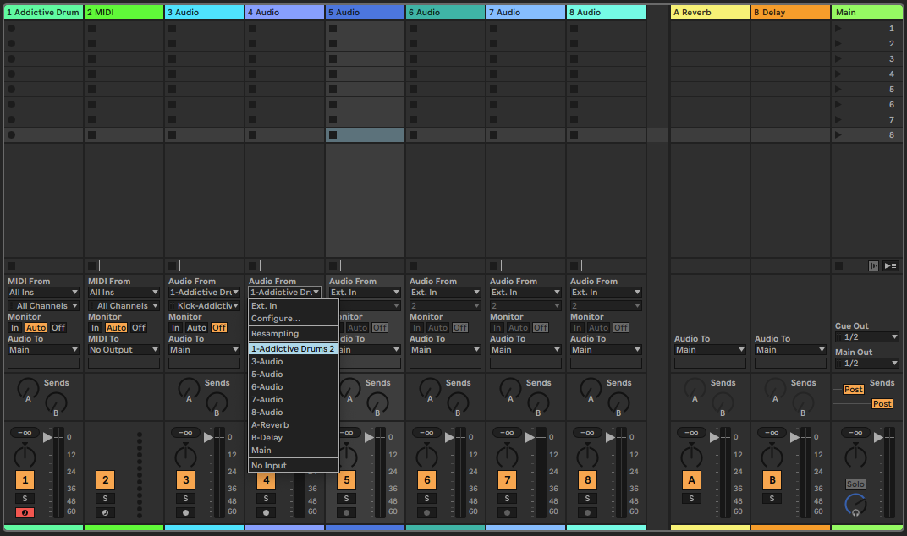Open the Cue Out 1/2 dropdown
This screenshot has width=907, height=536.
[866, 337]
